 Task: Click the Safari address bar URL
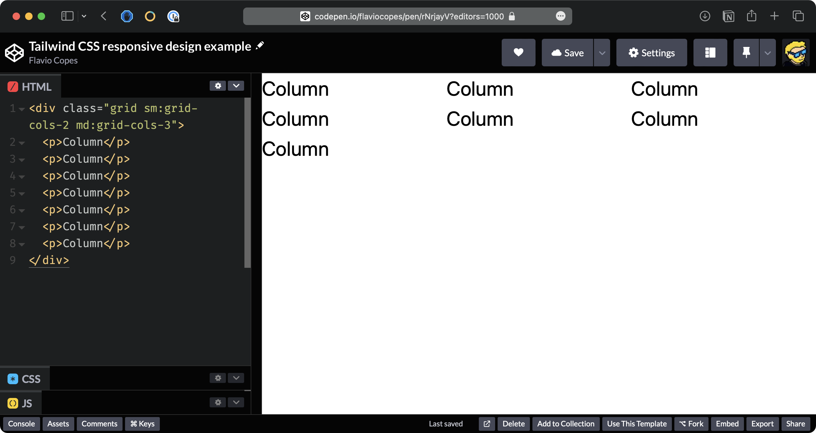tap(409, 17)
